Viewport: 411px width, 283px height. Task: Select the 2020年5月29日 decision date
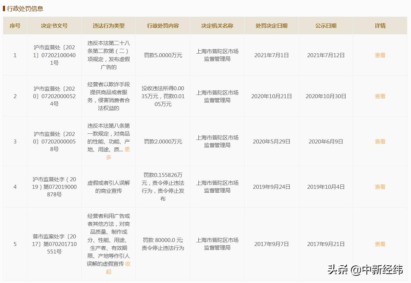pos(272,141)
